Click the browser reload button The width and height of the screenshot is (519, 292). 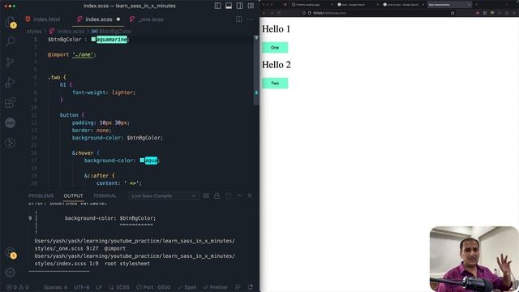point(280,13)
